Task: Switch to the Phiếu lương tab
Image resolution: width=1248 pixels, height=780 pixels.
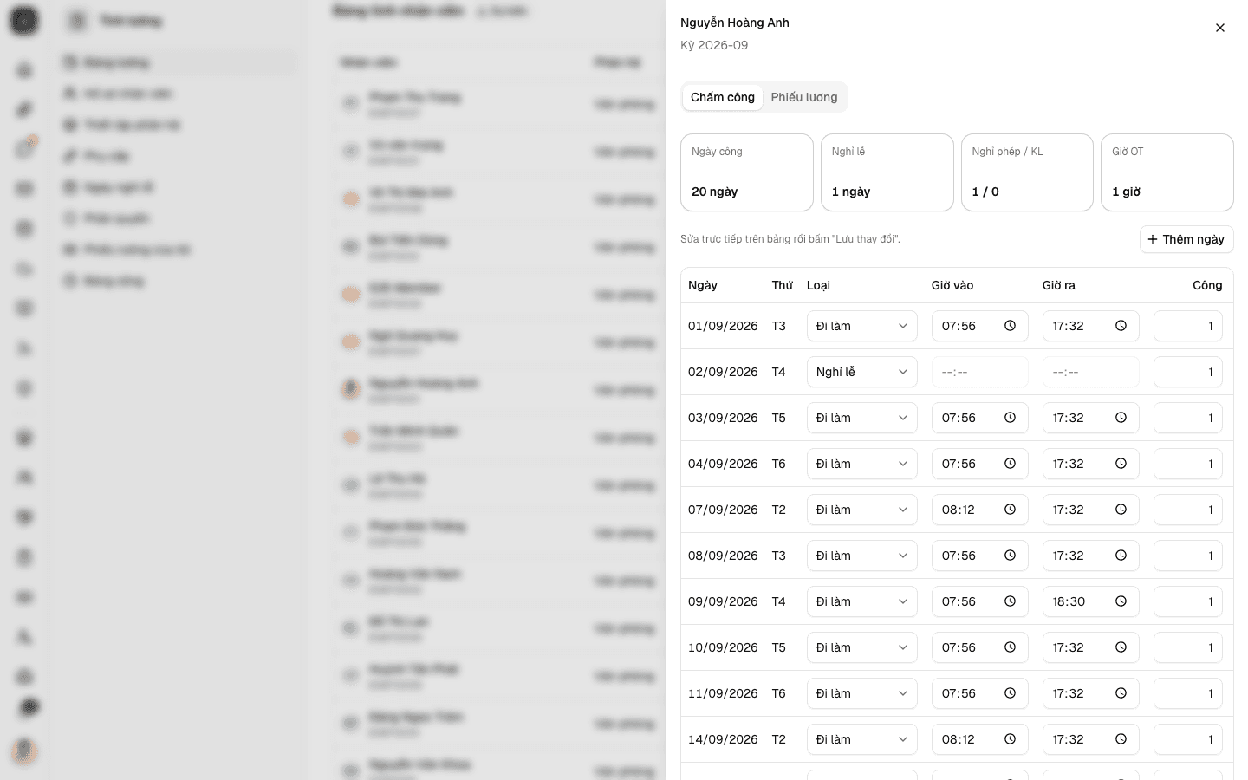Action: (804, 97)
